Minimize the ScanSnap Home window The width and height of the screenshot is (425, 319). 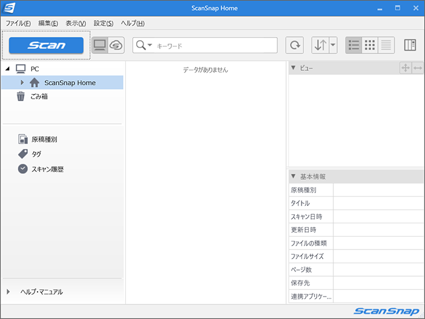tap(380, 8)
